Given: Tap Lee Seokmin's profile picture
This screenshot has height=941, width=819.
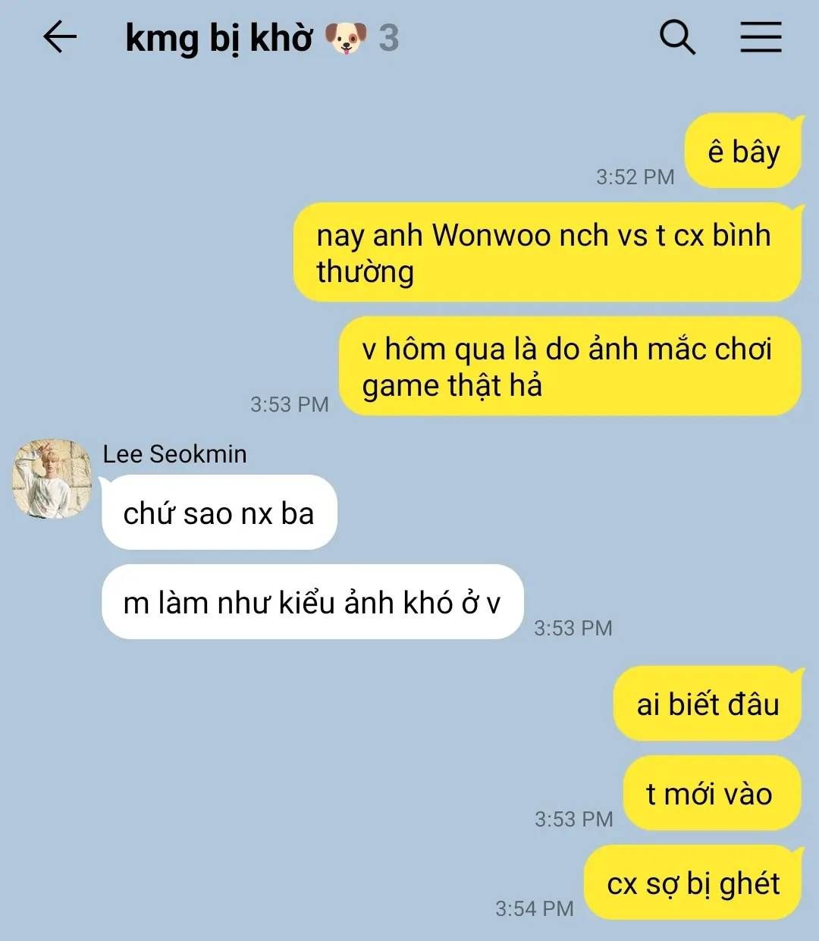Looking at the screenshot, I should [52, 479].
